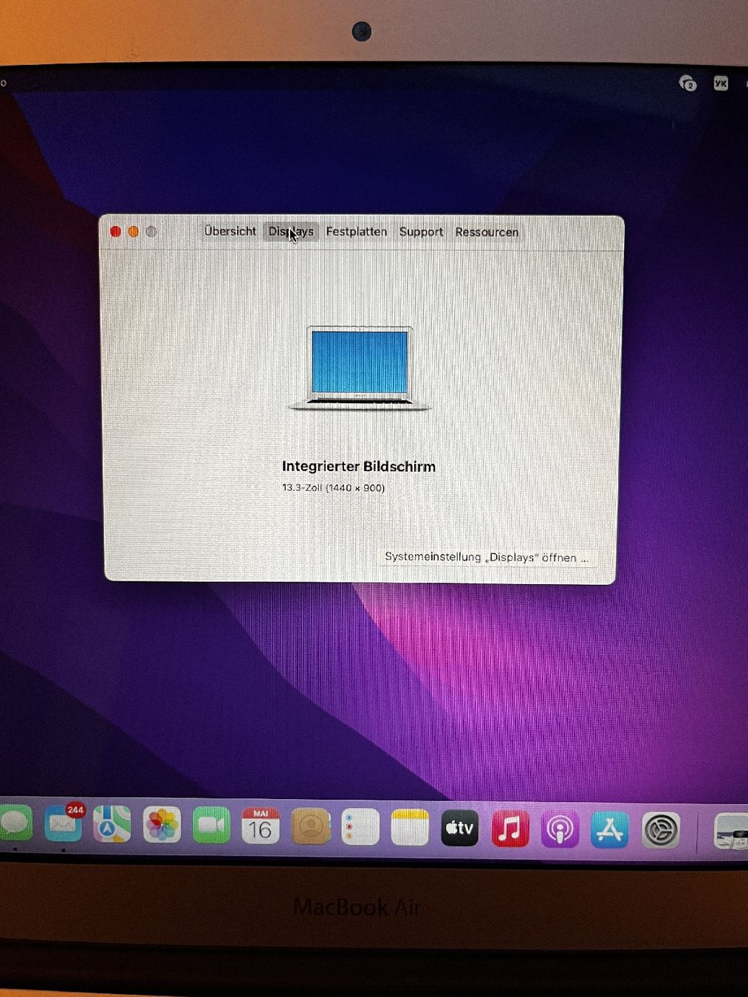Click Systemeinstellung „Displays“ öffnen button
The height and width of the screenshot is (997, 748).
[x=487, y=558]
